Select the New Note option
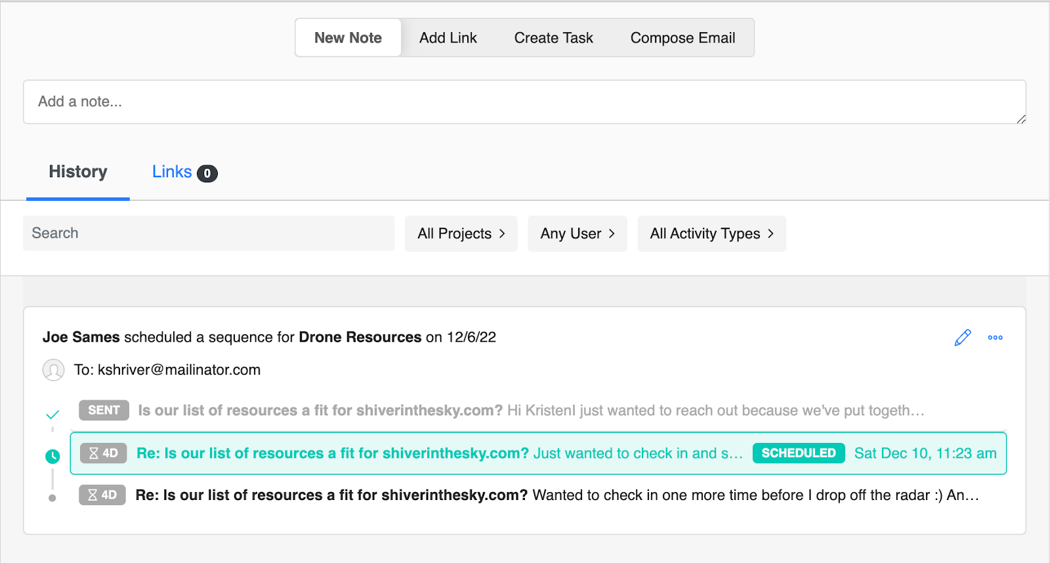This screenshot has width=1050, height=563. click(x=348, y=38)
